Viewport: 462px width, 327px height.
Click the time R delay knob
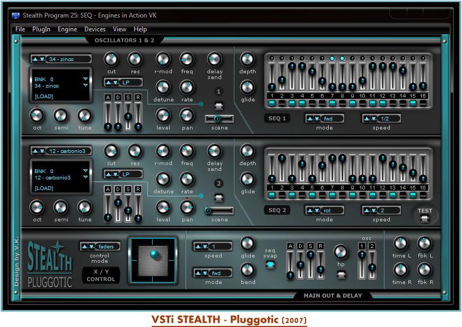click(400, 270)
